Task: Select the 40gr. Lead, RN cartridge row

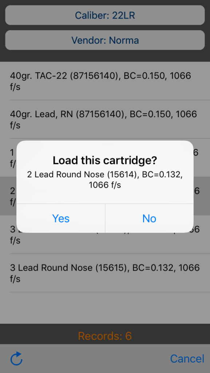Action: coord(105,119)
